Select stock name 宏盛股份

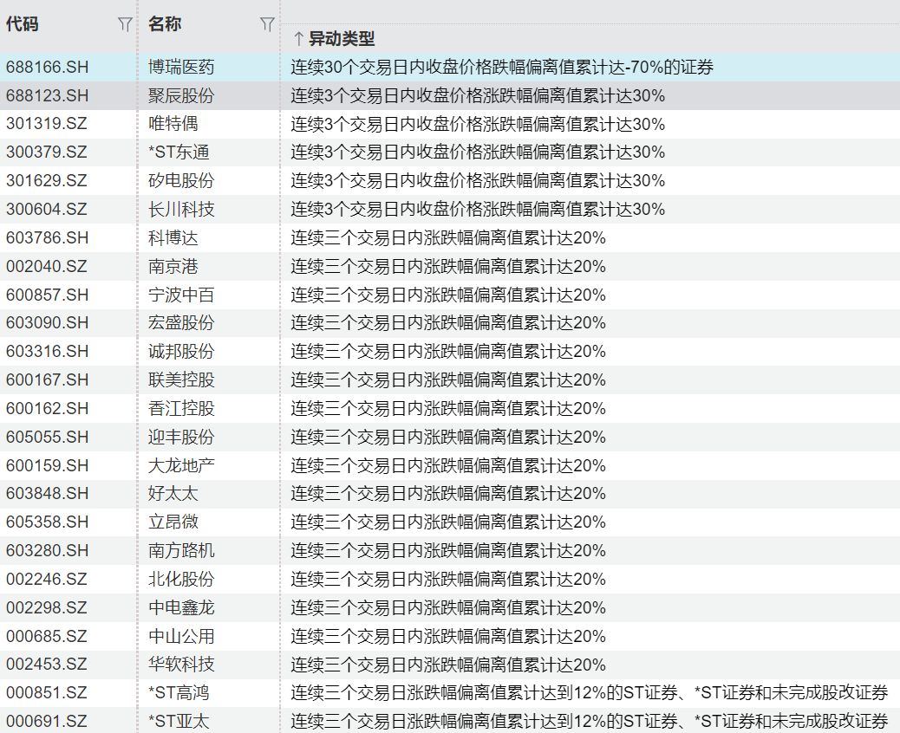(x=181, y=323)
